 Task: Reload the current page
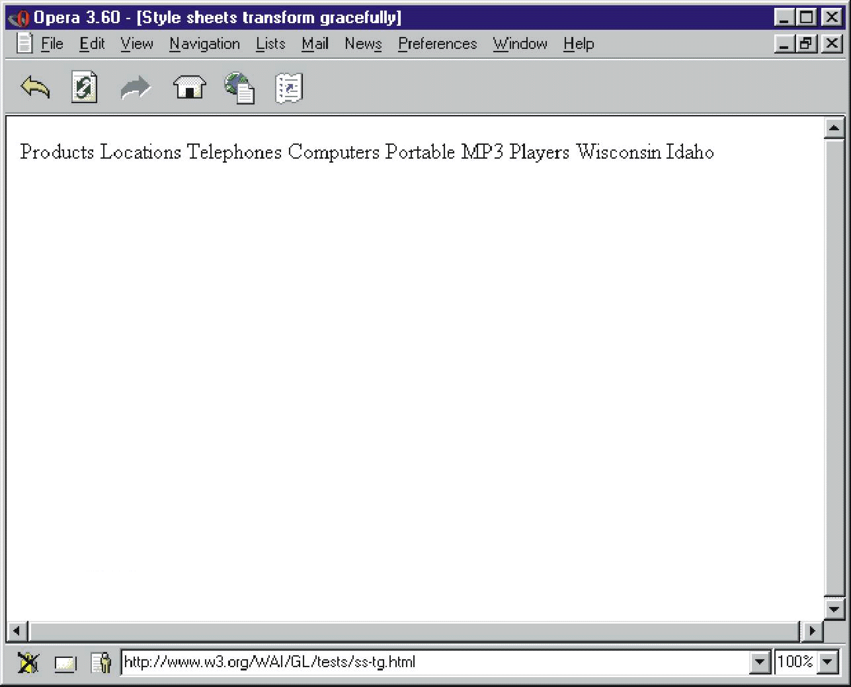(84, 86)
